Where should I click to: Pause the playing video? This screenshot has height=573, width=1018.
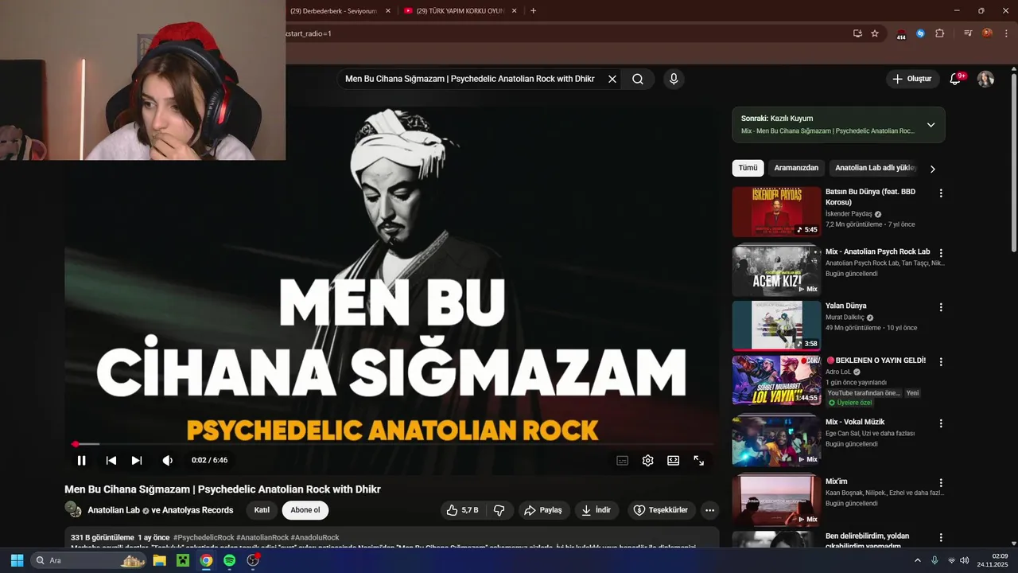(81, 460)
